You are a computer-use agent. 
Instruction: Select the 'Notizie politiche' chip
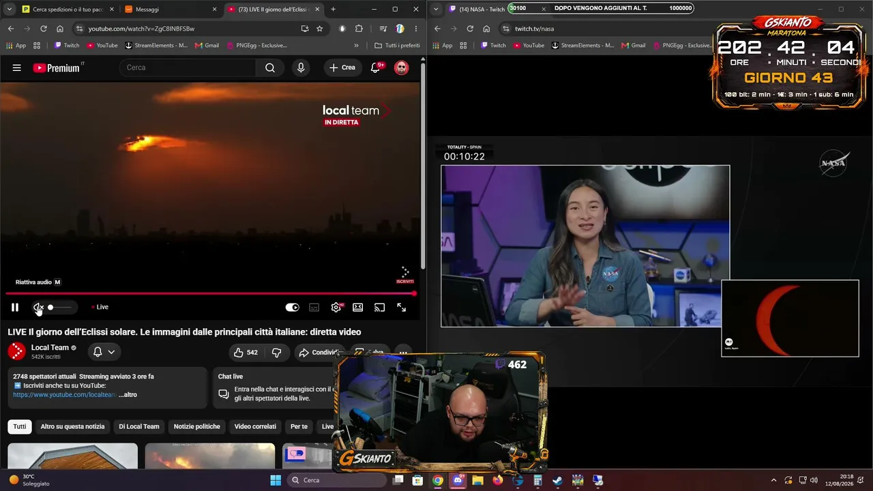197,427
